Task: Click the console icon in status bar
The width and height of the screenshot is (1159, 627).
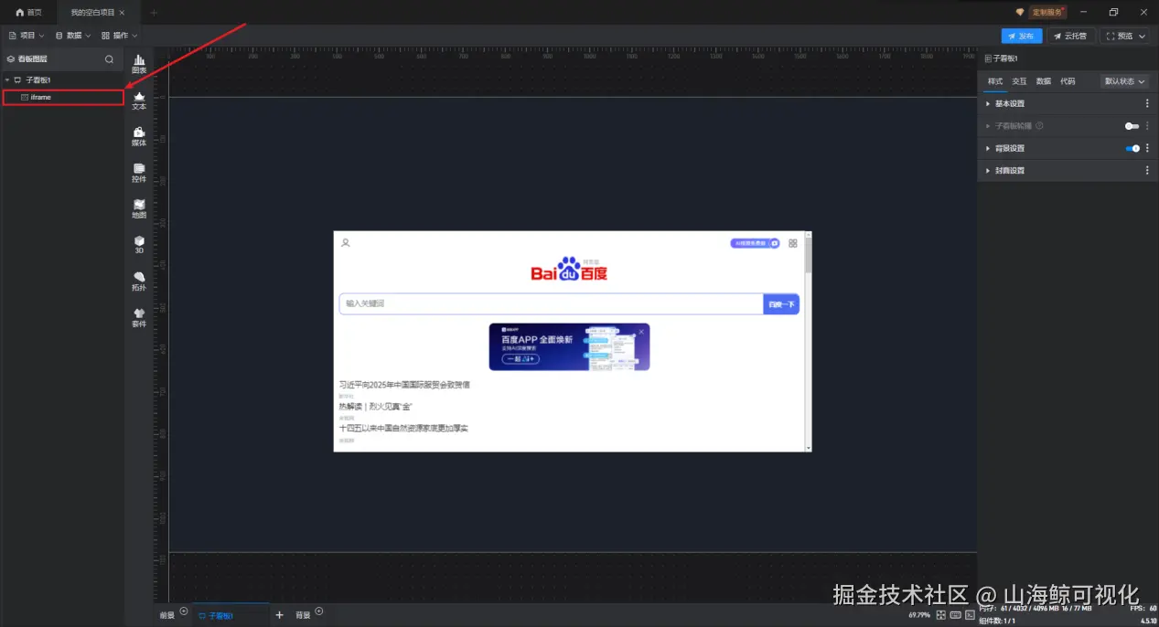Action: coord(970,615)
